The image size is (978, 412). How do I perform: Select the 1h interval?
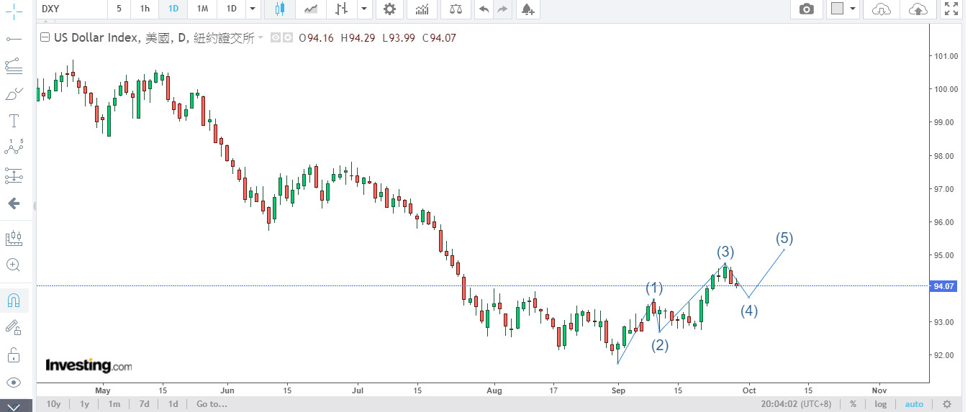pos(145,9)
